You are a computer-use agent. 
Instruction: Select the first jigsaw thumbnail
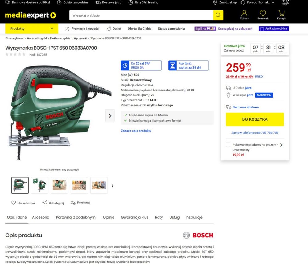(20, 185)
